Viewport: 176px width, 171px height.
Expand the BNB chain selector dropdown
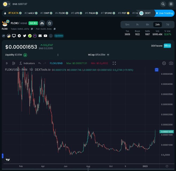pyautogui.click(x=7, y=4)
